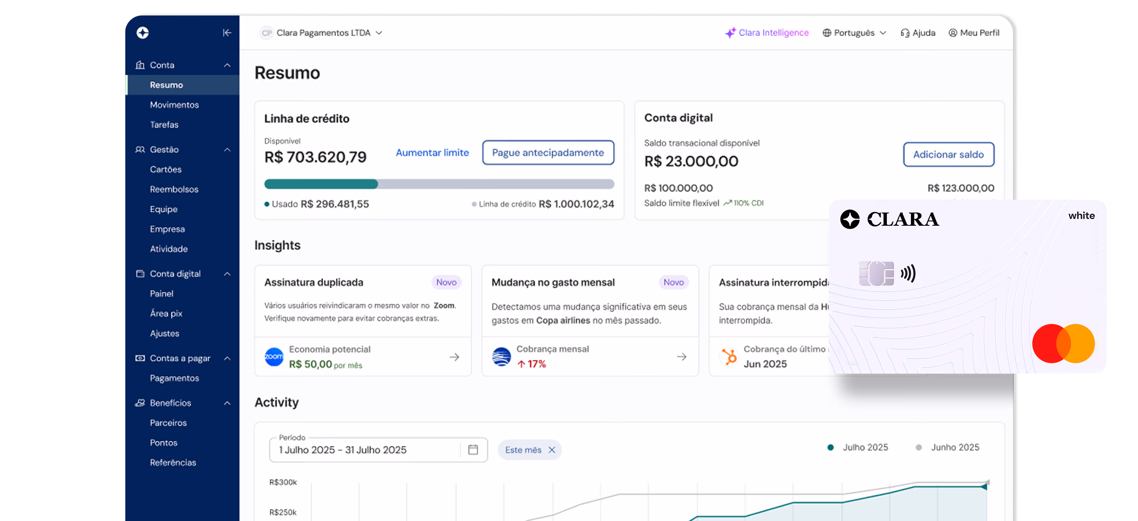The width and height of the screenshot is (1138, 521).
Task: Click the Clara white card image
Action: click(967, 287)
